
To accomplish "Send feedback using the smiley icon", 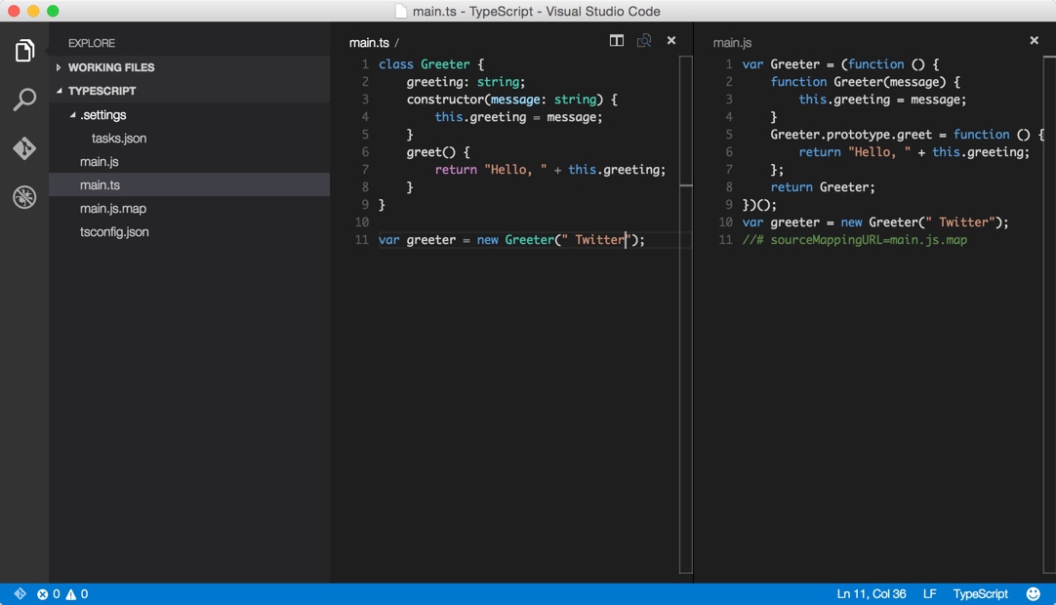I will point(1034,593).
